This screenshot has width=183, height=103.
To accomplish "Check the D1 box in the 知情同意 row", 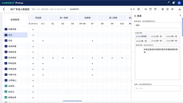I will (x=53, y=29).
